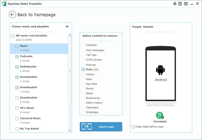Image resolution: width=202 pixels, height=140 pixels.
Task: Check the DCIM photos option
Action: (x=83, y=60)
